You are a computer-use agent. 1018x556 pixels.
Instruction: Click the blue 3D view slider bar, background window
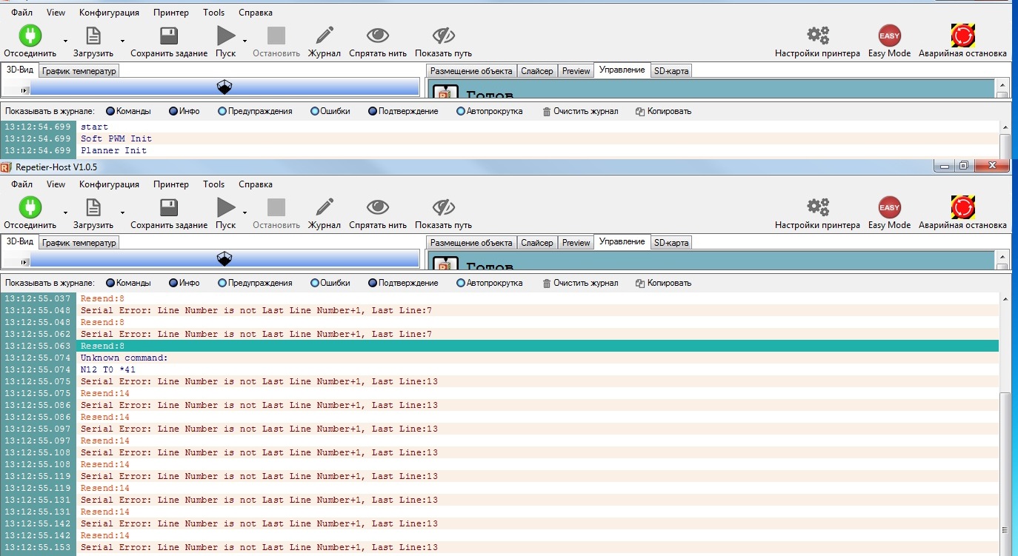tap(224, 87)
